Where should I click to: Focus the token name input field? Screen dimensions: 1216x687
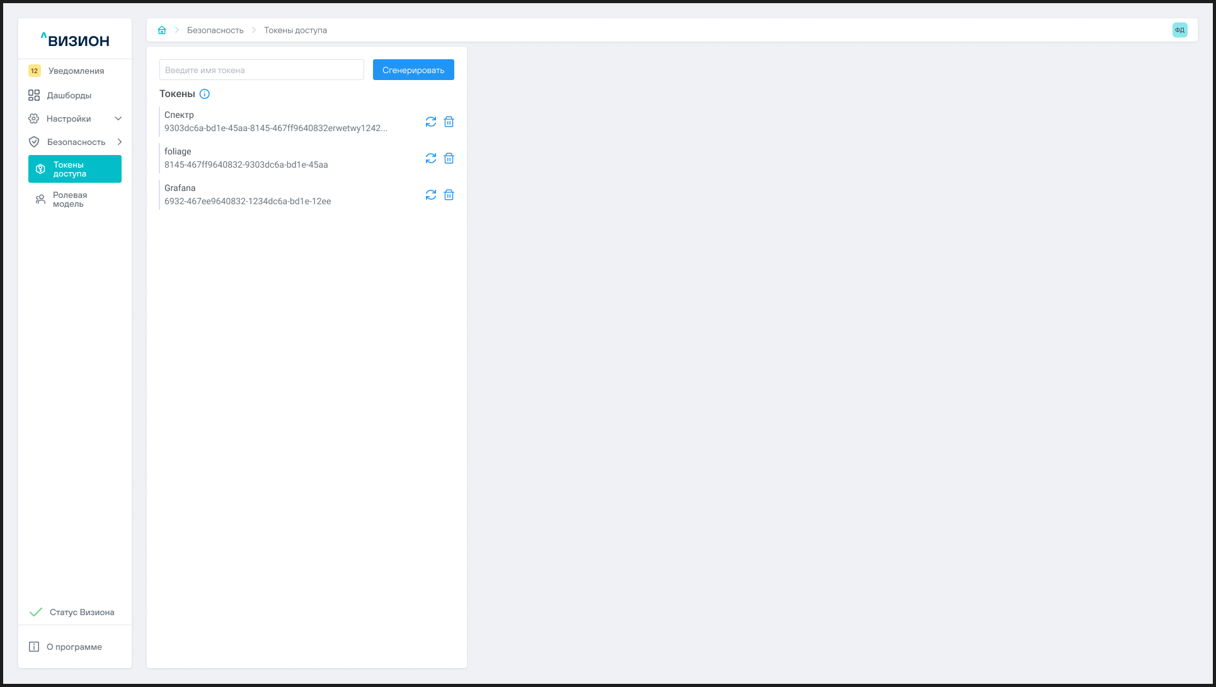[x=261, y=70]
